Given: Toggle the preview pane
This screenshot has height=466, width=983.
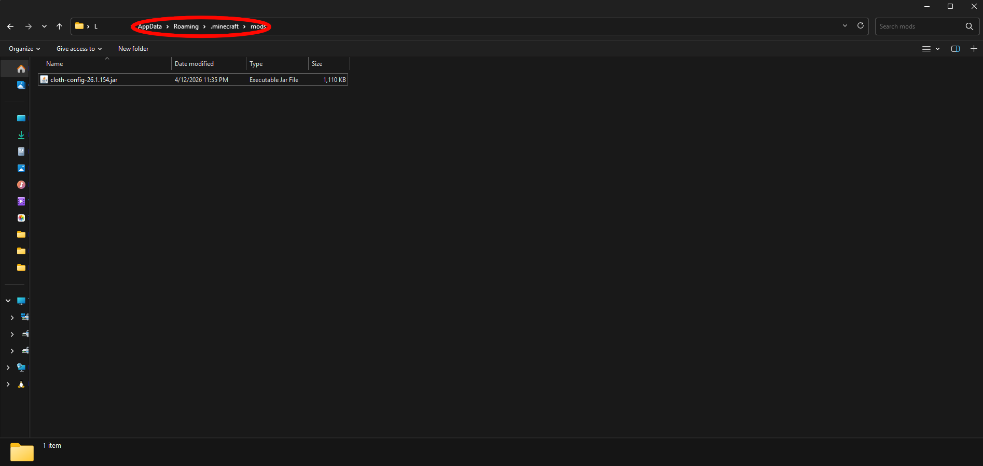Looking at the screenshot, I should click(x=955, y=49).
